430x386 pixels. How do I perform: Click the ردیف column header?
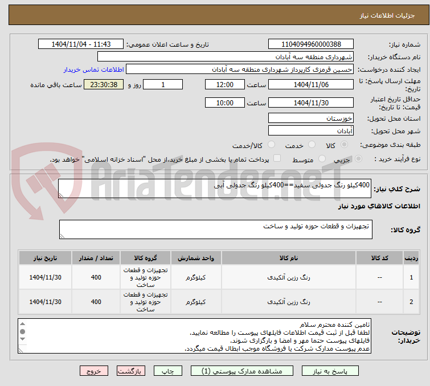coord(411,258)
